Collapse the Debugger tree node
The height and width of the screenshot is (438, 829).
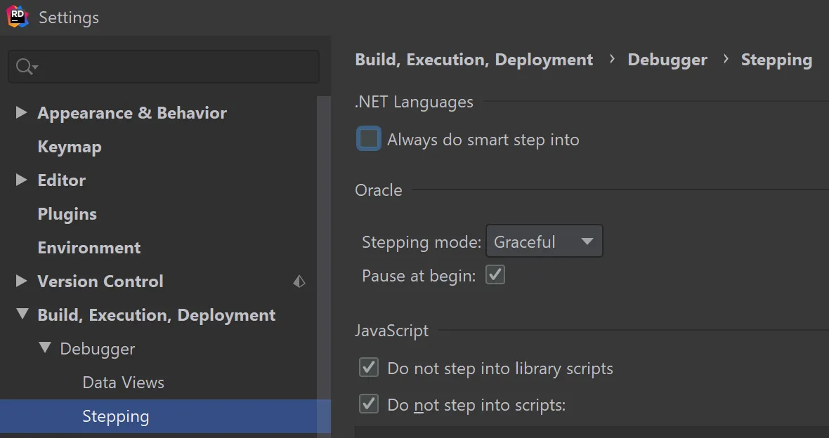tap(45, 347)
